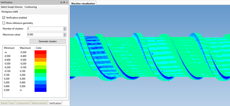Uncheck Verification enabled checkbox
This screenshot has width=230, height=106.
[4, 18]
